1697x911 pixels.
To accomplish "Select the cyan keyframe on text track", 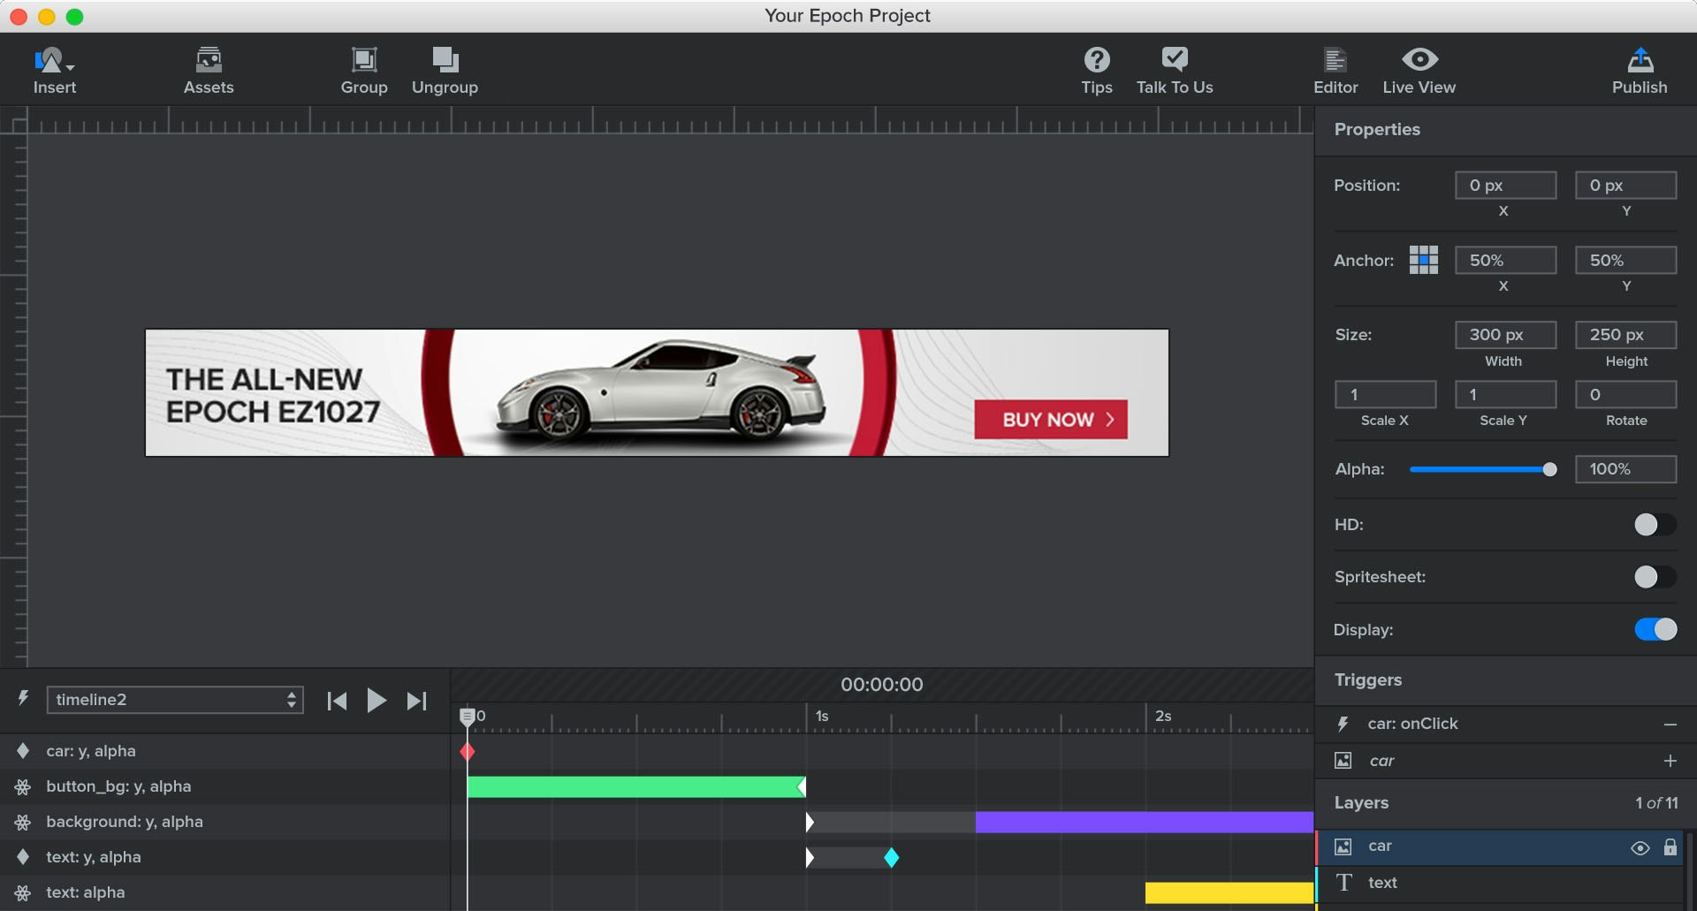I will (x=891, y=857).
